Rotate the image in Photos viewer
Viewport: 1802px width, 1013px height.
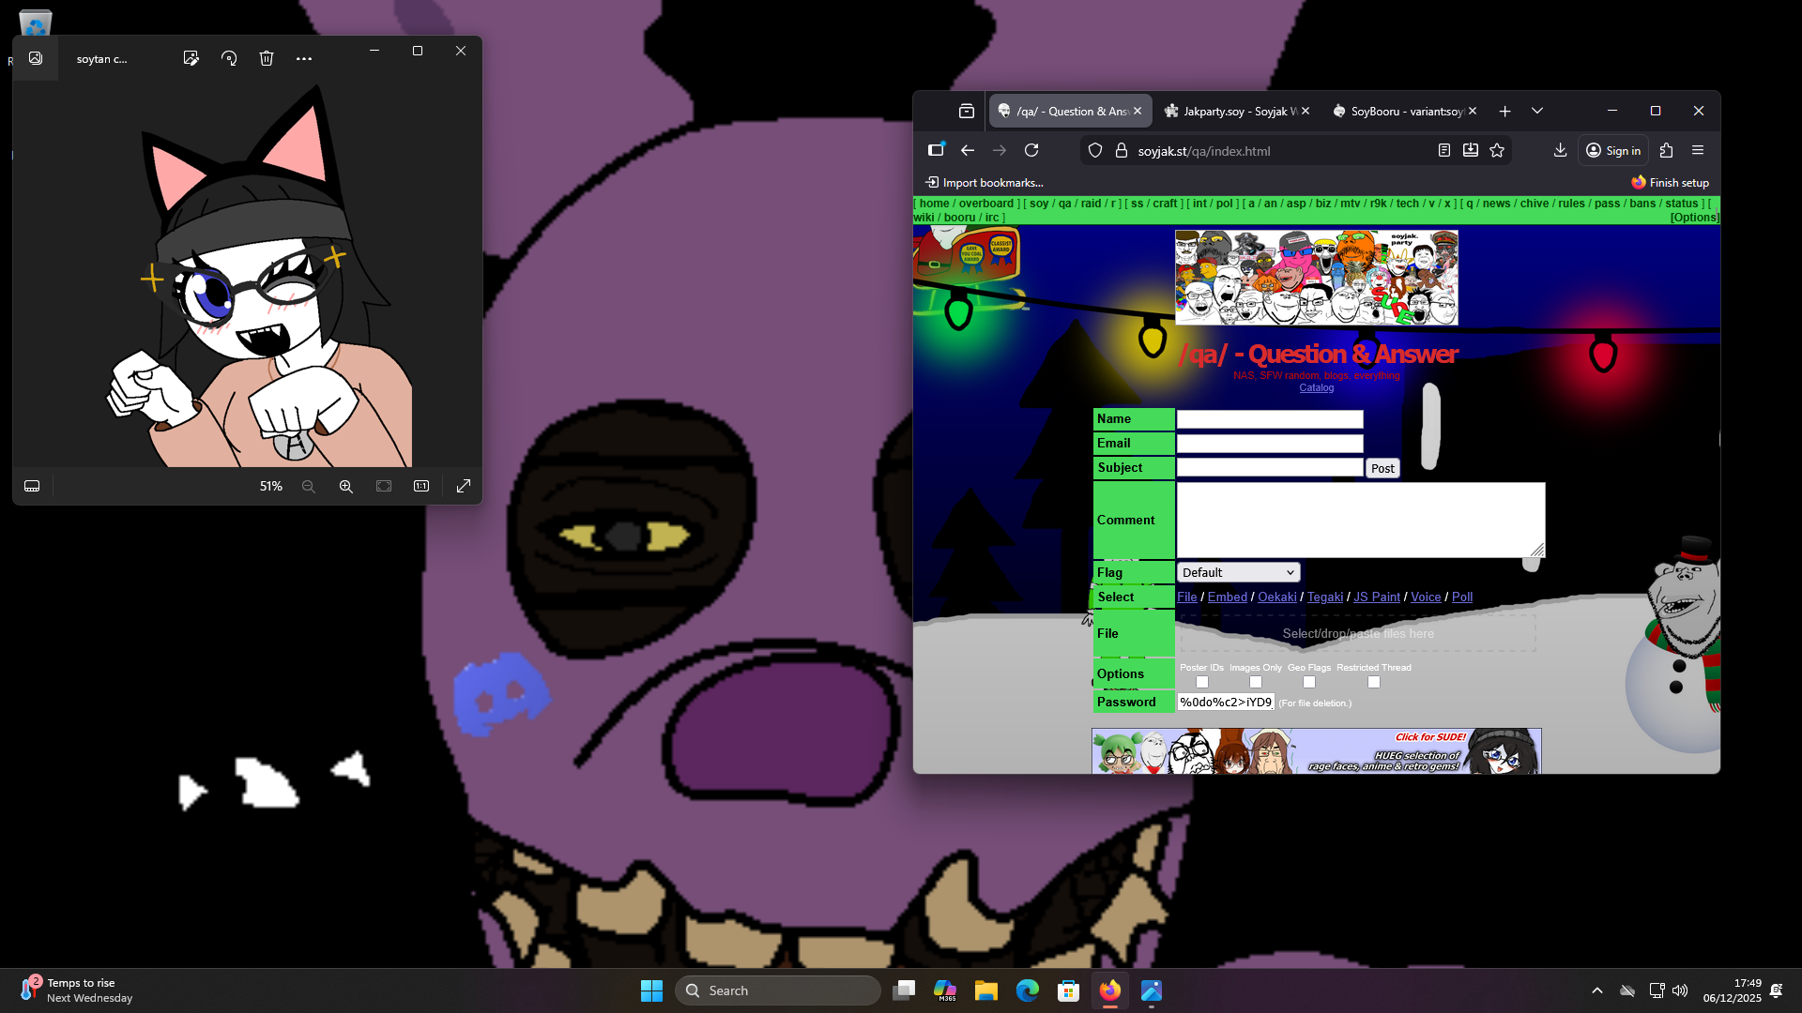[229, 58]
